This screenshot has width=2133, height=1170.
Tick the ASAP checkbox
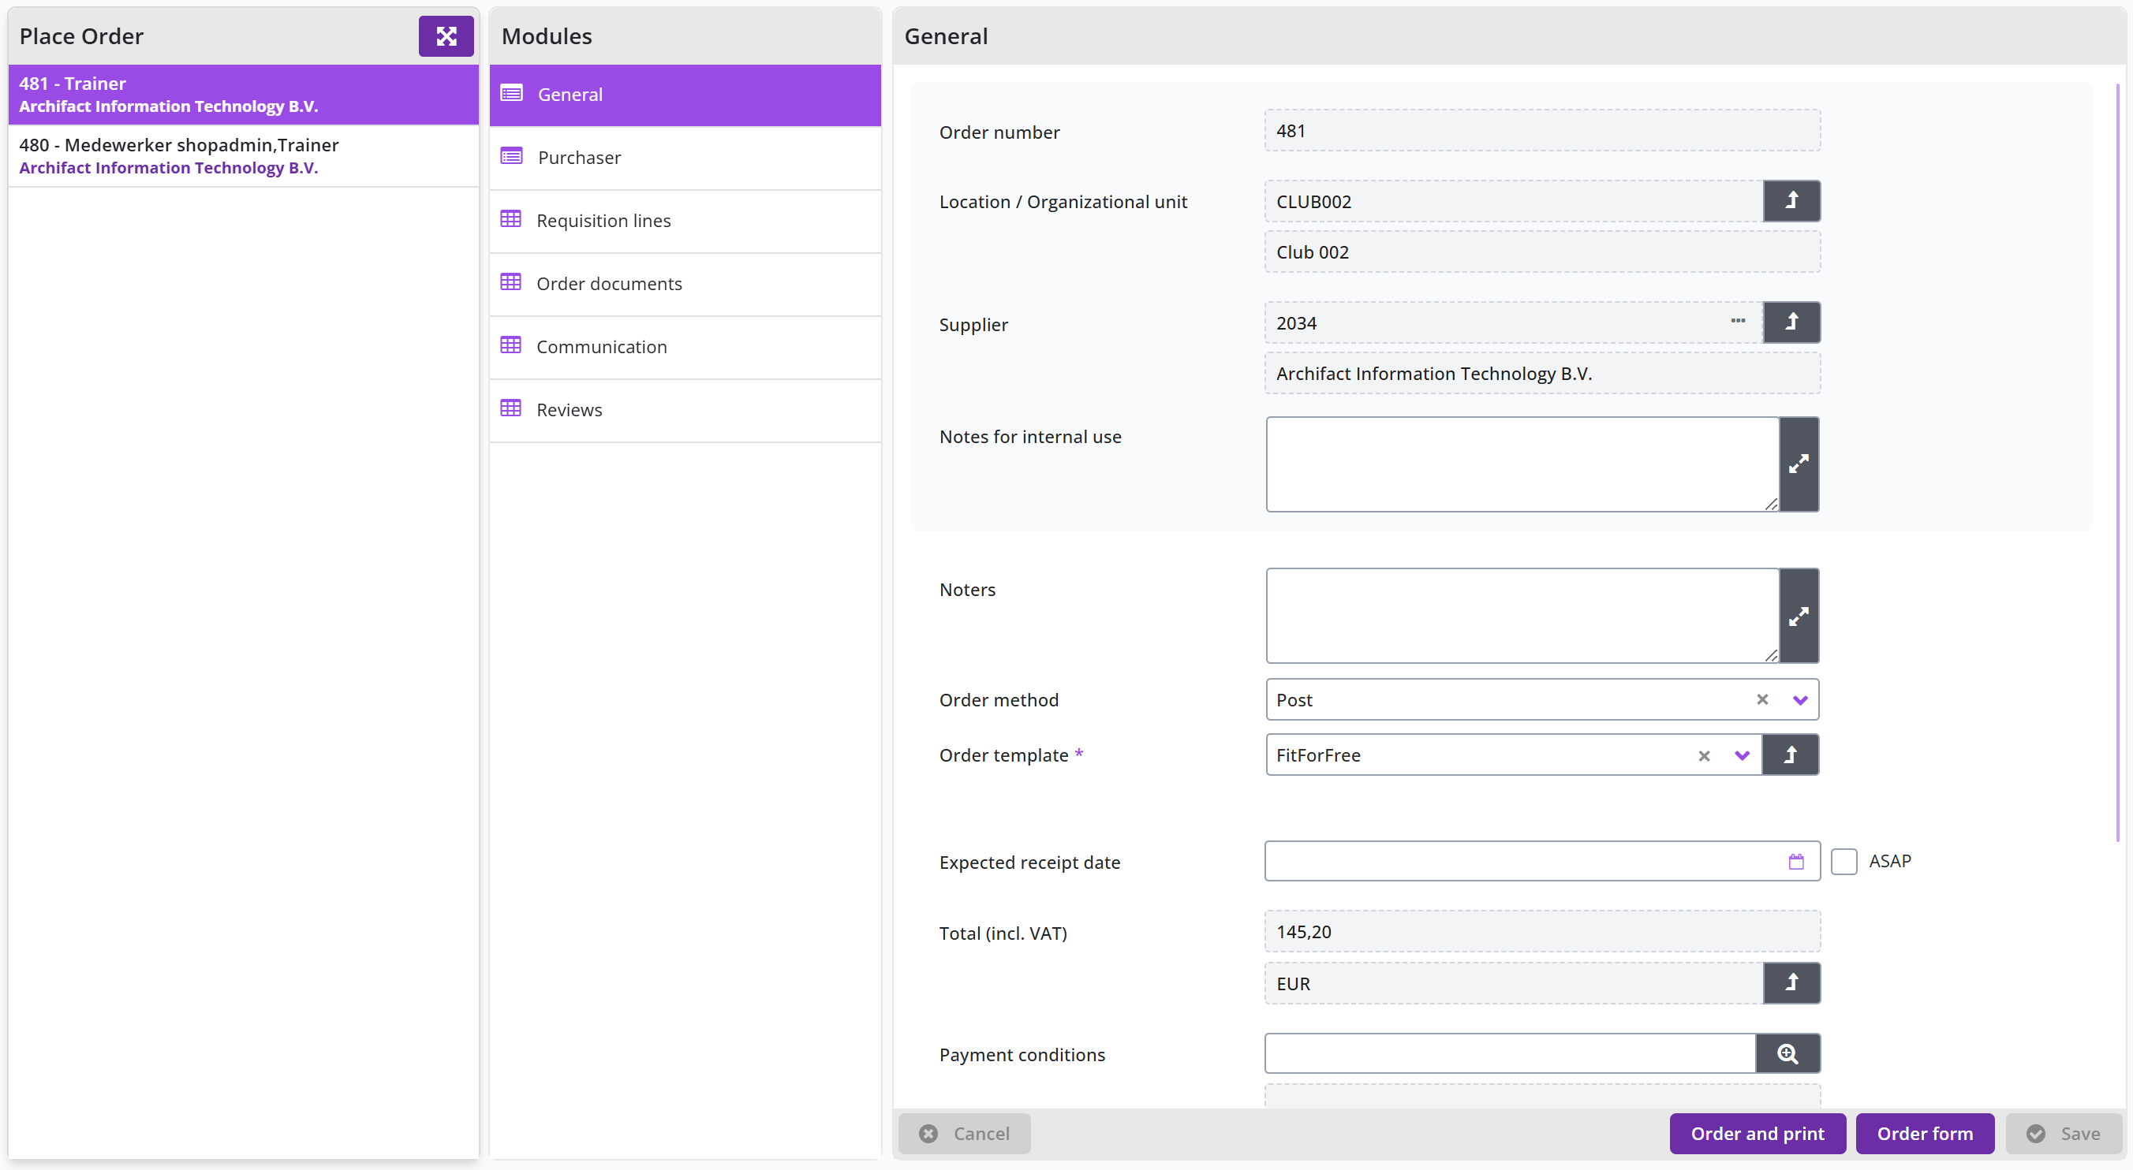pyautogui.click(x=1844, y=863)
